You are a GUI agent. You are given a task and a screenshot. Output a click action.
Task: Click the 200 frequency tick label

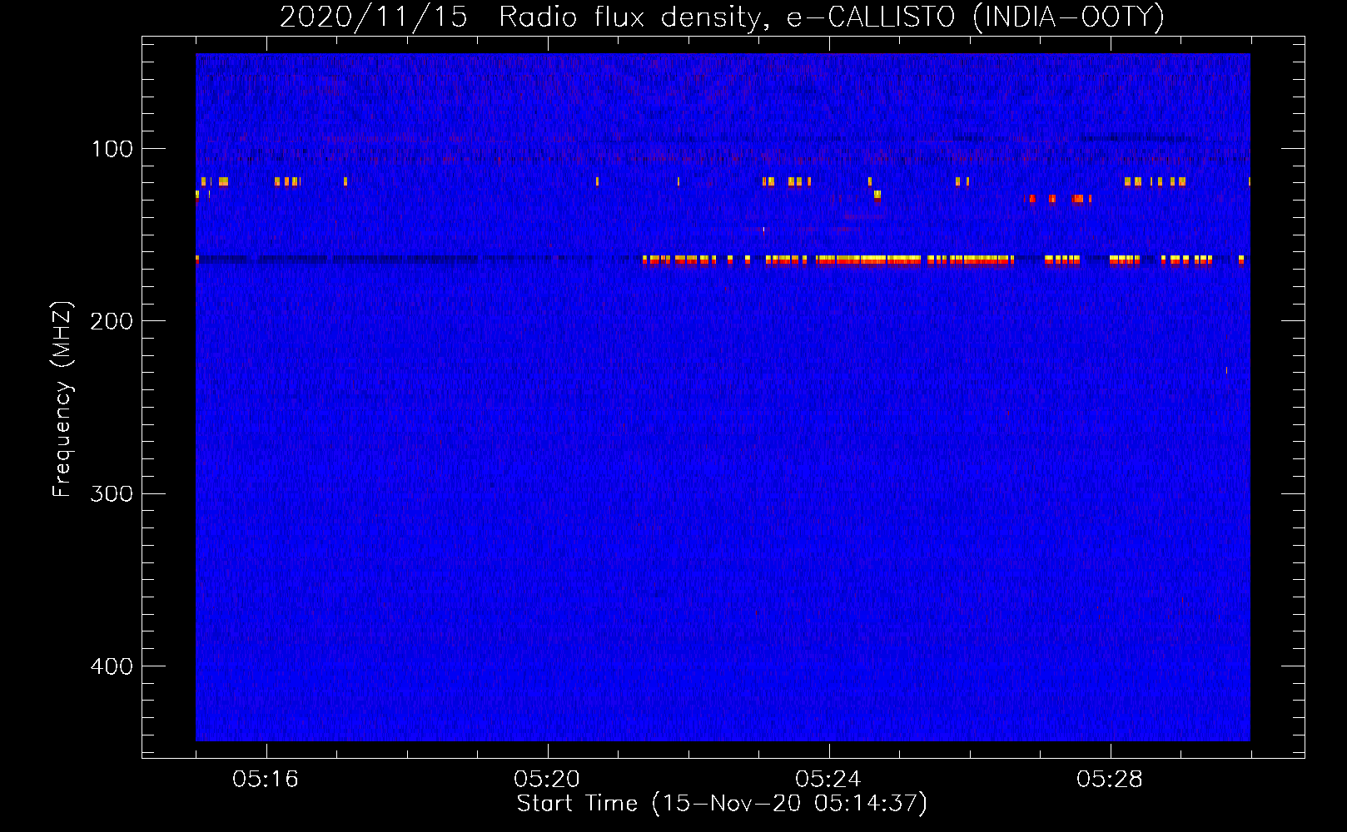pyautogui.click(x=112, y=321)
